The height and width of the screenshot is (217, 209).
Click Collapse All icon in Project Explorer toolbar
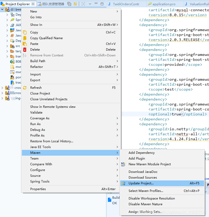(69, 4)
